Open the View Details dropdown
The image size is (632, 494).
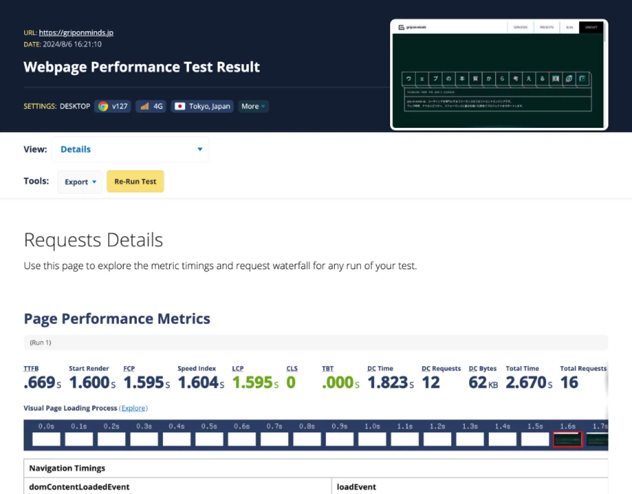point(130,149)
